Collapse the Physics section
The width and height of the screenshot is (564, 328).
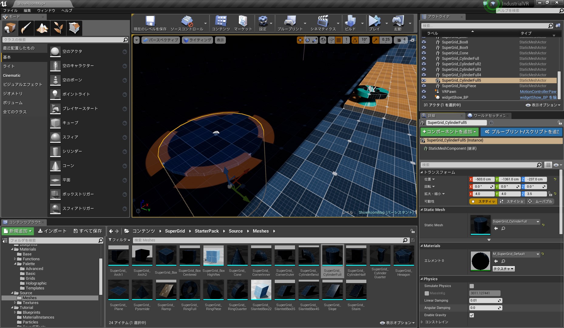pyautogui.click(x=422, y=279)
